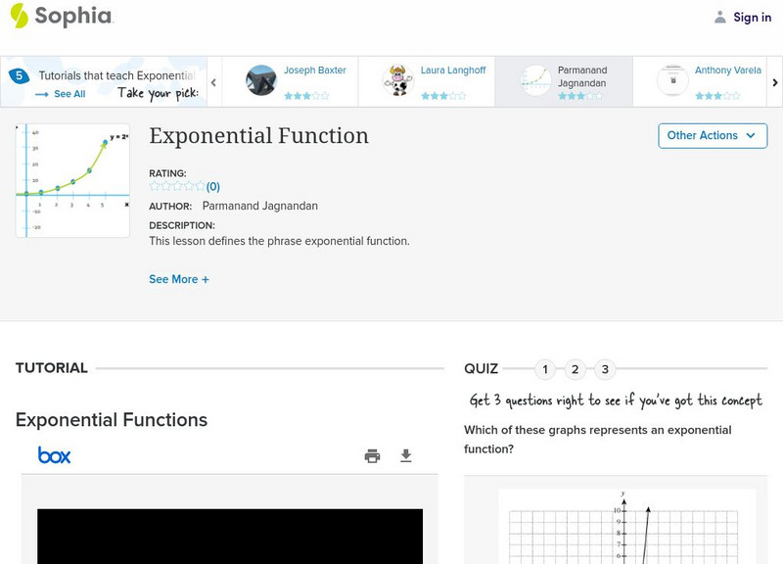Click the exponential graph thumbnail
The width and height of the screenshot is (783, 564).
pos(72,180)
